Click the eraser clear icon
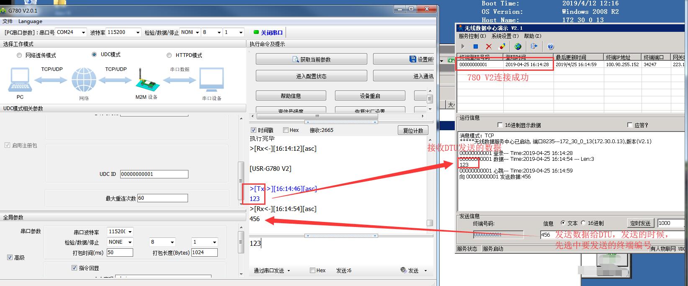The image size is (688, 286). (x=502, y=46)
